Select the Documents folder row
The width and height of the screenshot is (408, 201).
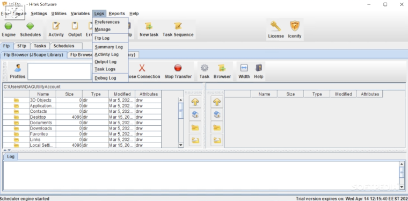pyautogui.click(x=82, y=123)
